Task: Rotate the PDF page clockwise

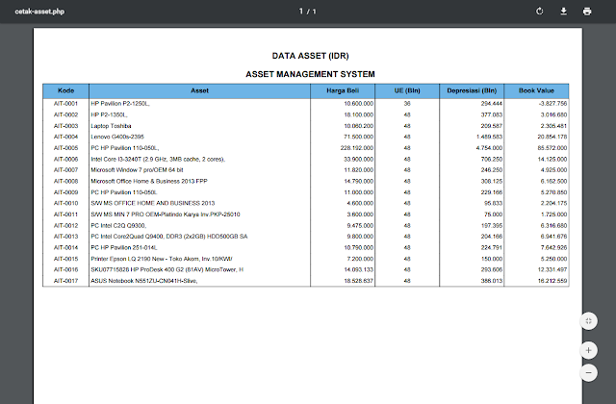Action: click(539, 12)
